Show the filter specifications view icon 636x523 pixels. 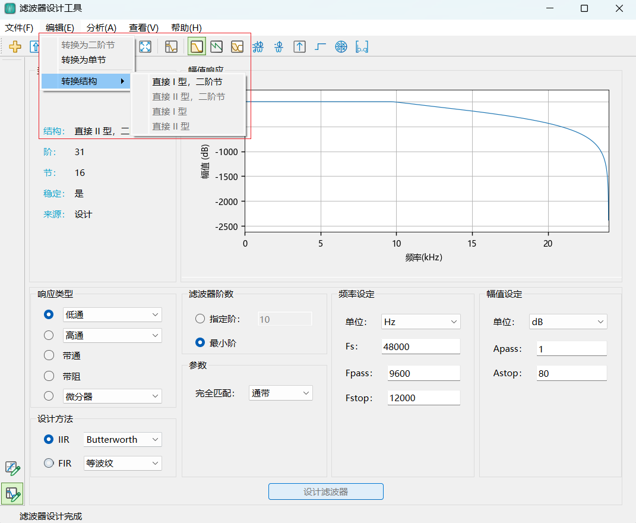[x=172, y=46]
